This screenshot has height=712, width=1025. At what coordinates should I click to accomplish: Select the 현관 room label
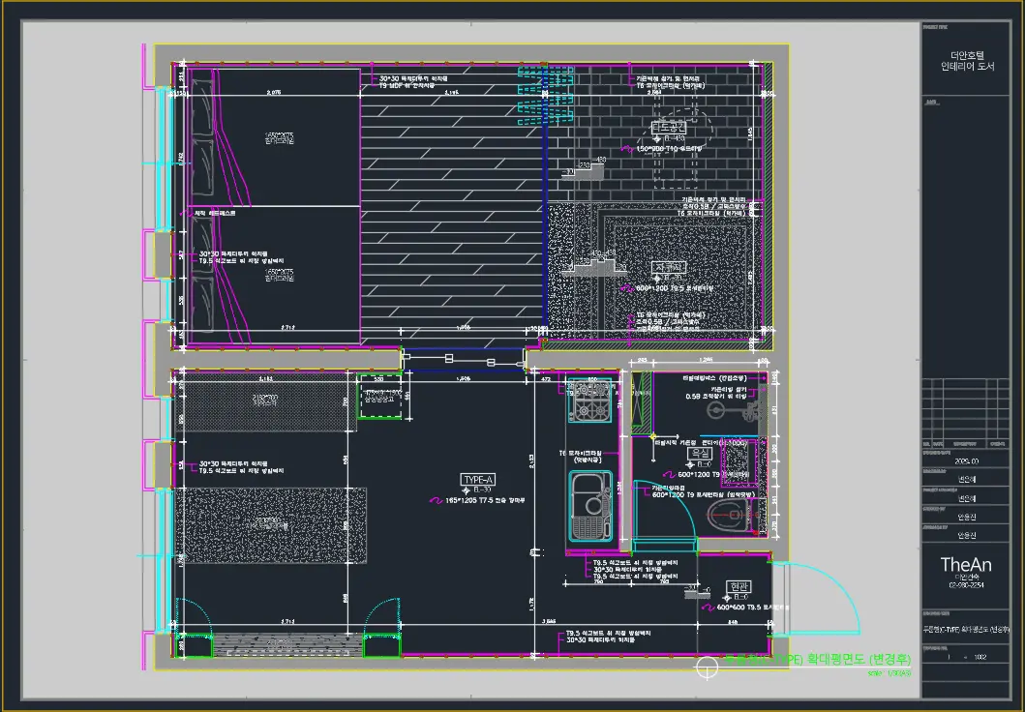pos(739,586)
